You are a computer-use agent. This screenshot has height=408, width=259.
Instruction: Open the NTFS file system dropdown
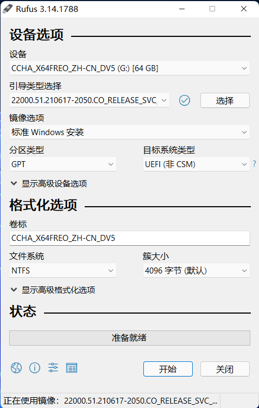click(x=63, y=271)
